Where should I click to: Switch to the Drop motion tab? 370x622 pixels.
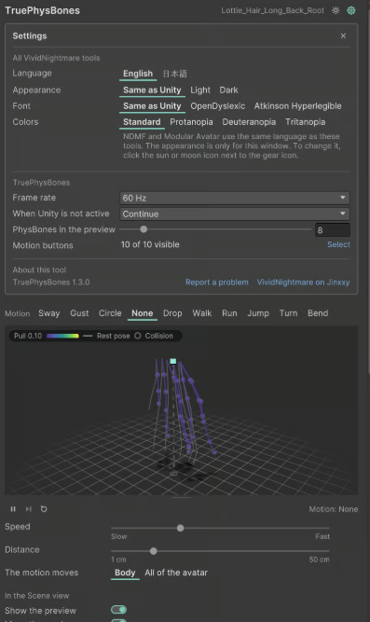pyautogui.click(x=172, y=313)
